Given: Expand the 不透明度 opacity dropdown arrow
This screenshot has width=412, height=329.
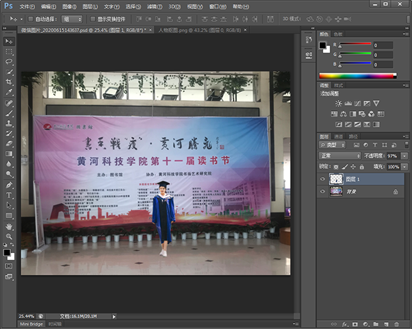Looking at the screenshot, I should coord(404,156).
